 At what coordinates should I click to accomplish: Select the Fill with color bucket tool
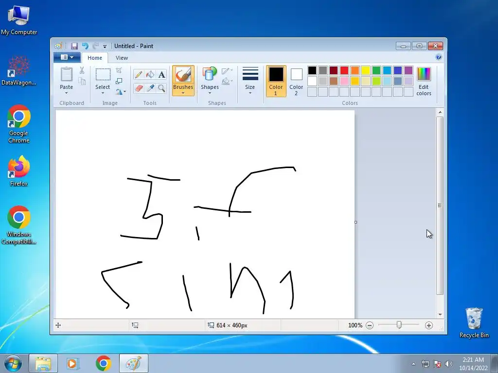(x=150, y=74)
